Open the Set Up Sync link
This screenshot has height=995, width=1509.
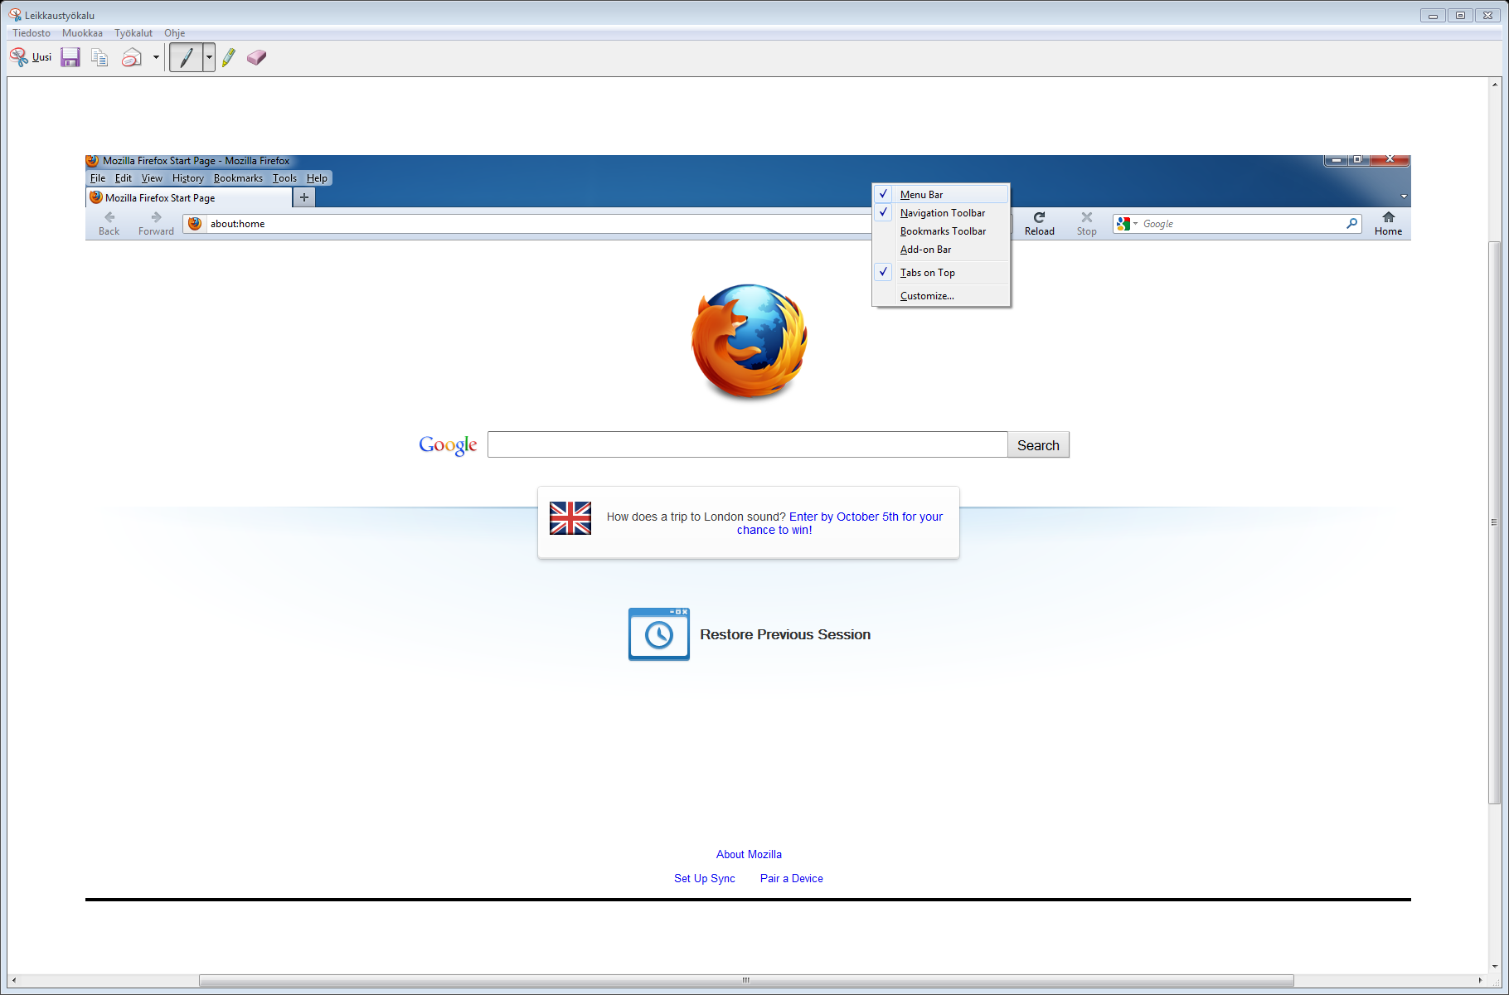tap(705, 878)
